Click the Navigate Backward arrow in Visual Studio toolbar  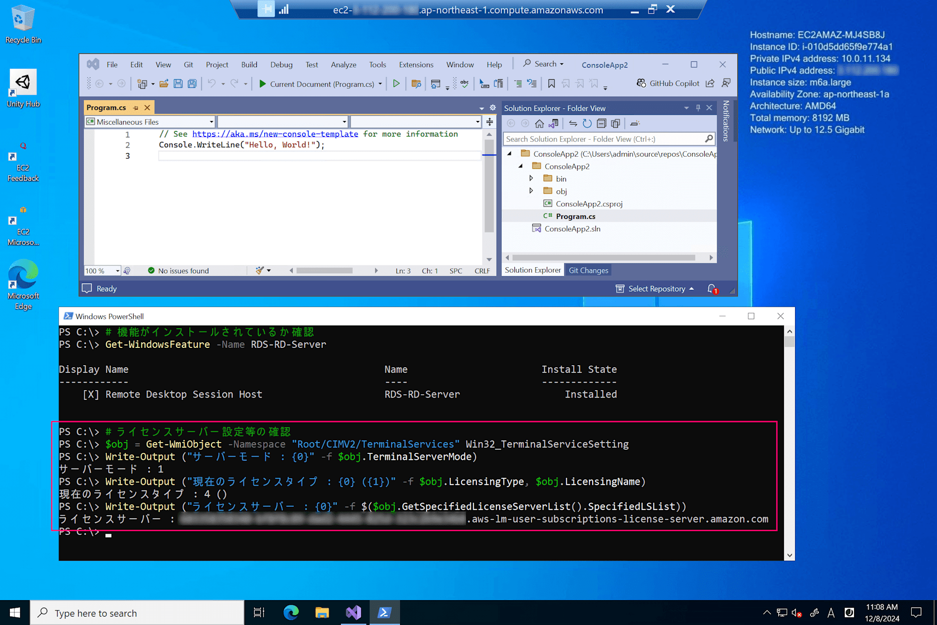[99, 84]
